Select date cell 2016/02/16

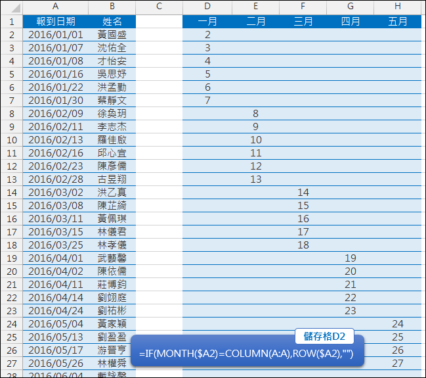tap(55, 153)
